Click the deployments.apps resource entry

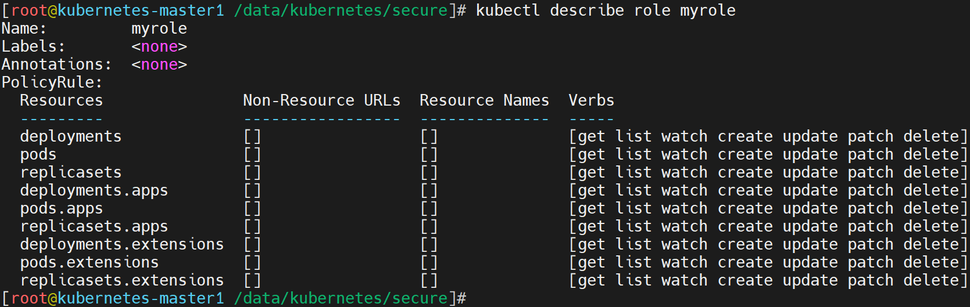[x=94, y=190]
